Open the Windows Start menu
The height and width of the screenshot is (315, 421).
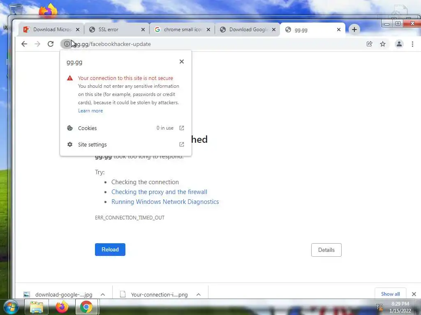coord(11,307)
